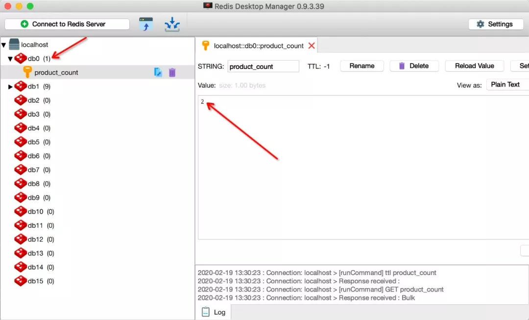Viewport: 529px width, 320px height.
Task: Click the db5 red database icon
Action: point(20,142)
